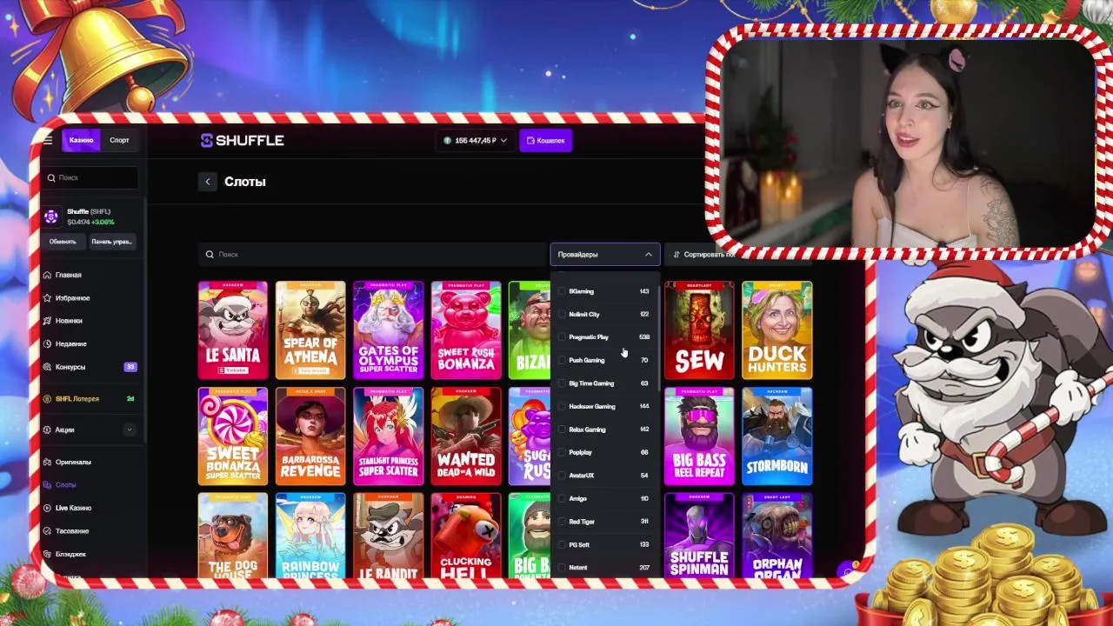This screenshot has height=626, width=1113.
Task: Click the slots search magnifier icon
Action: 210,254
